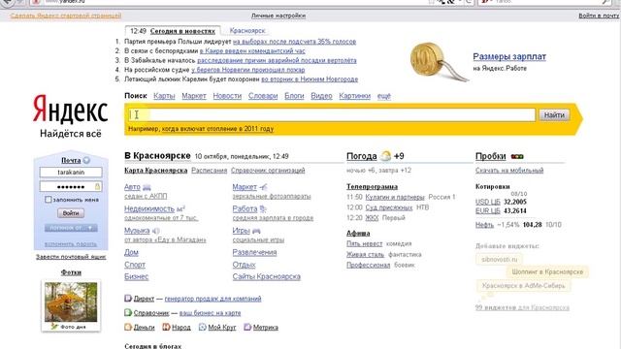Open the Пробки link
Viewport: 621px width, 349px height.
click(x=490, y=156)
